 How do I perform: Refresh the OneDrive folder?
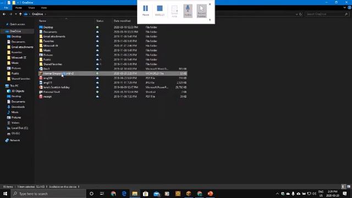pyautogui.click(x=301, y=14)
